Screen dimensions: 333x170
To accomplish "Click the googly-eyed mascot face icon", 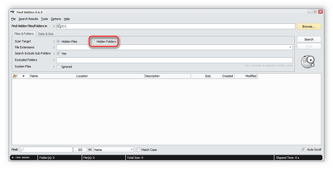I will coord(308,62).
